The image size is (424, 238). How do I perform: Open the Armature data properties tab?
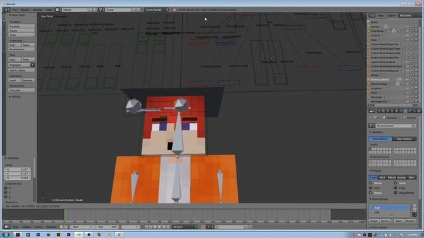[x=405, y=111]
